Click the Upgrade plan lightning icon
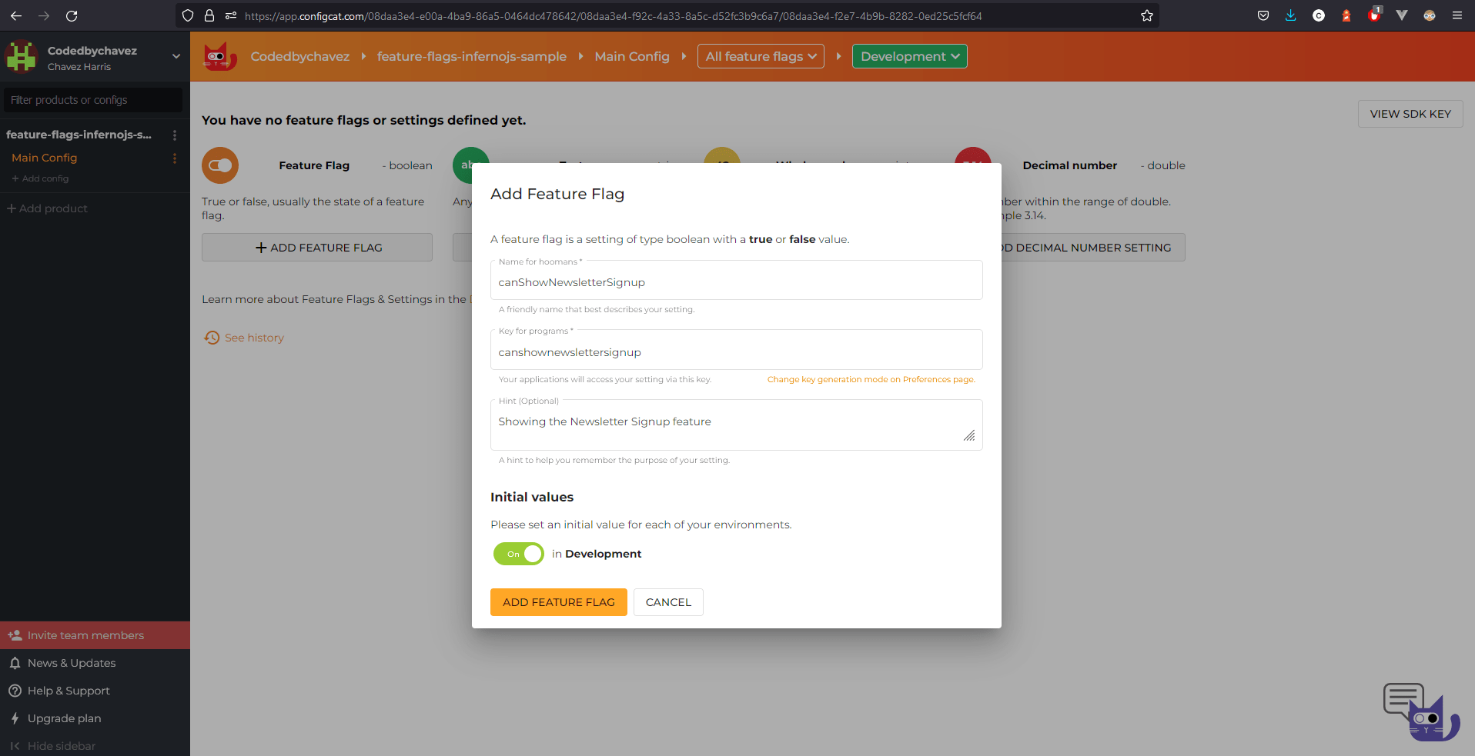Viewport: 1475px width, 756px height. coord(14,718)
